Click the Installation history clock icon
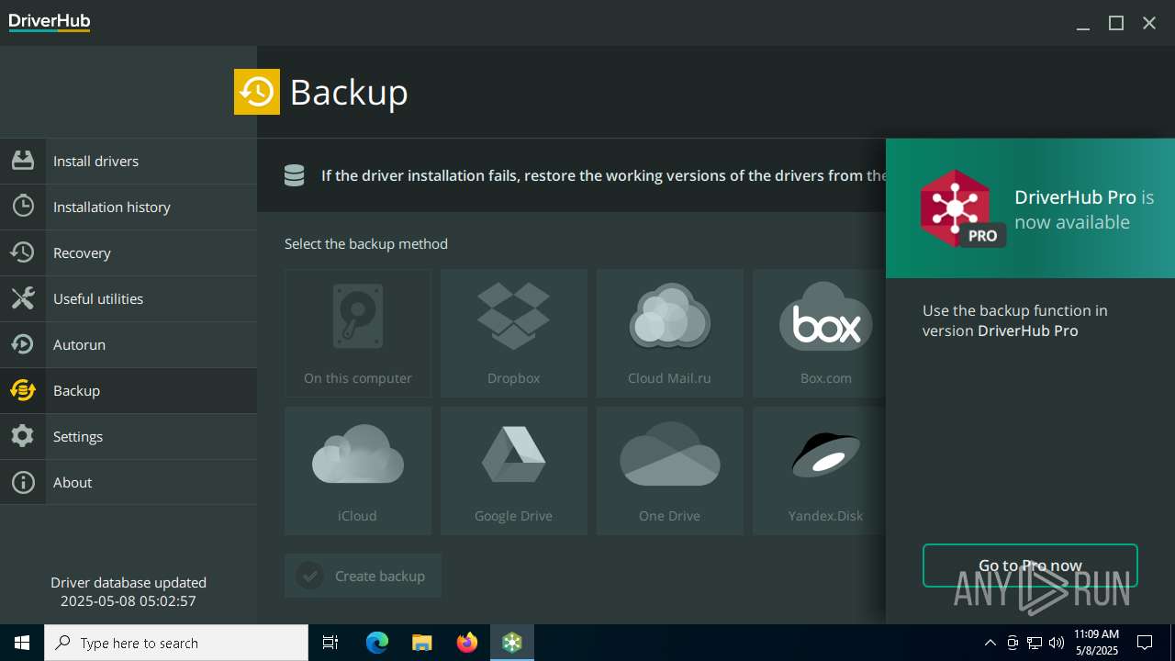Viewport: 1175px width, 661px height. pyautogui.click(x=23, y=207)
